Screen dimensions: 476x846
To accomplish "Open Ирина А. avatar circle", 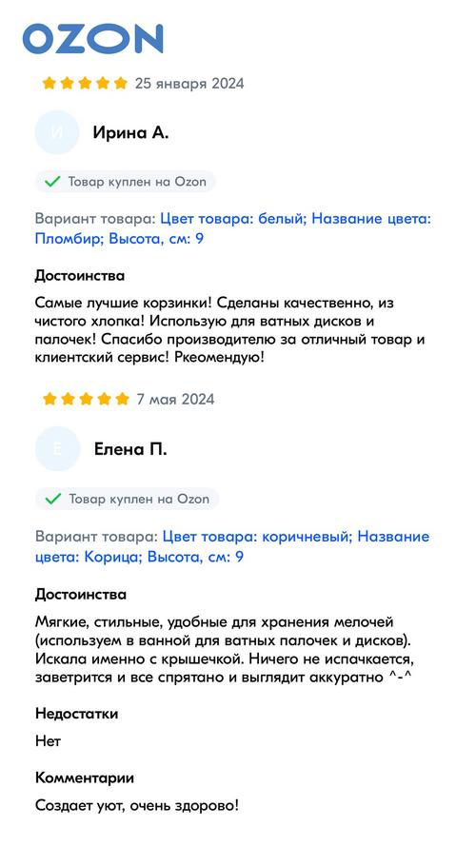I will 57,132.
